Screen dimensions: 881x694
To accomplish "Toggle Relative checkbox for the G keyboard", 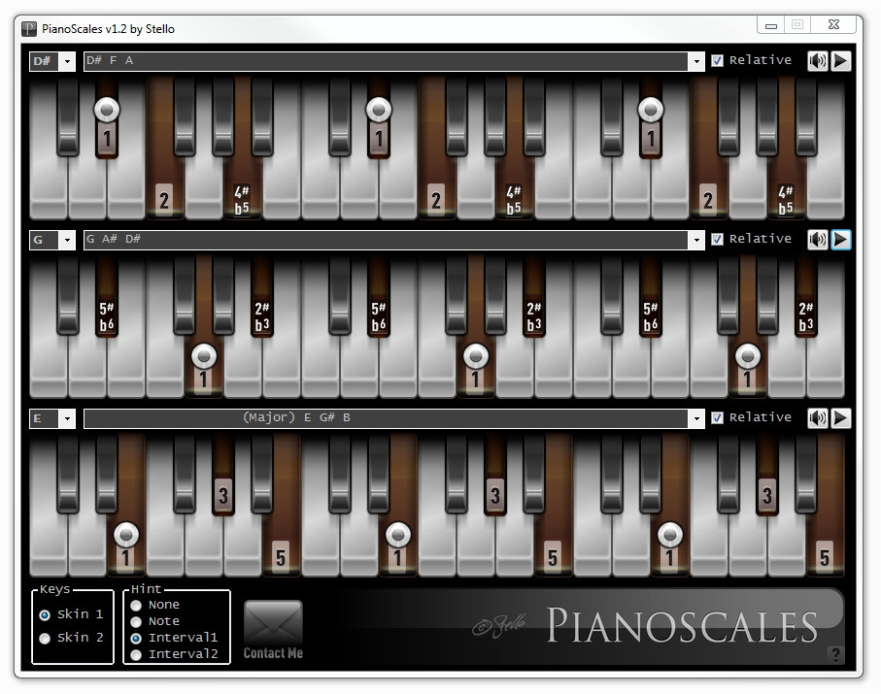I will (x=718, y=240).
